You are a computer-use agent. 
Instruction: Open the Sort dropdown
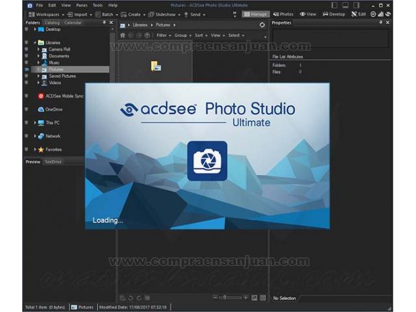[x=201, y=35]
